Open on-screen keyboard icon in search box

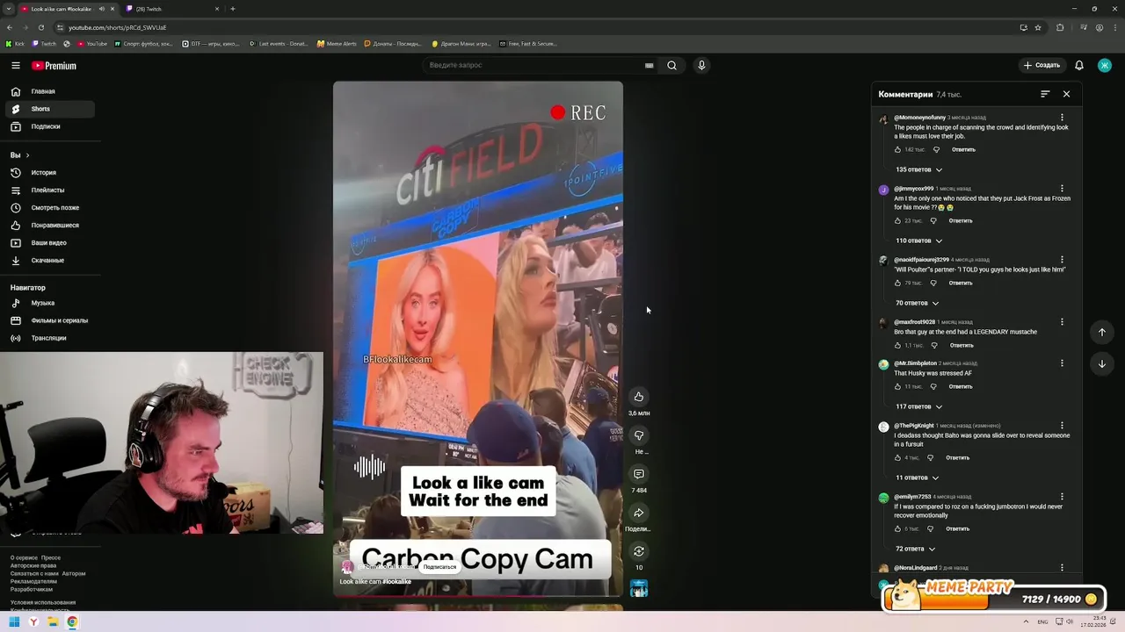[649, 65]
